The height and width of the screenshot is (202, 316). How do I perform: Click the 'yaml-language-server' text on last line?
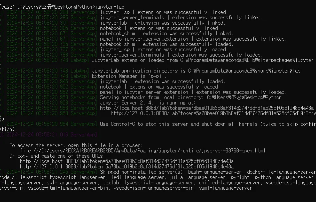(x=225, y=188)
